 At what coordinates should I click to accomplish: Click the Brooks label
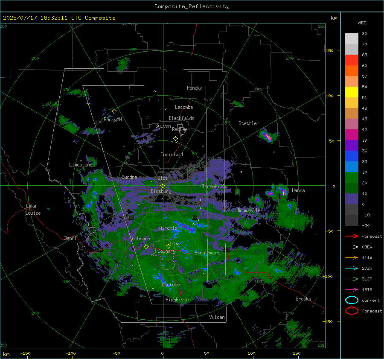point(303,299)
